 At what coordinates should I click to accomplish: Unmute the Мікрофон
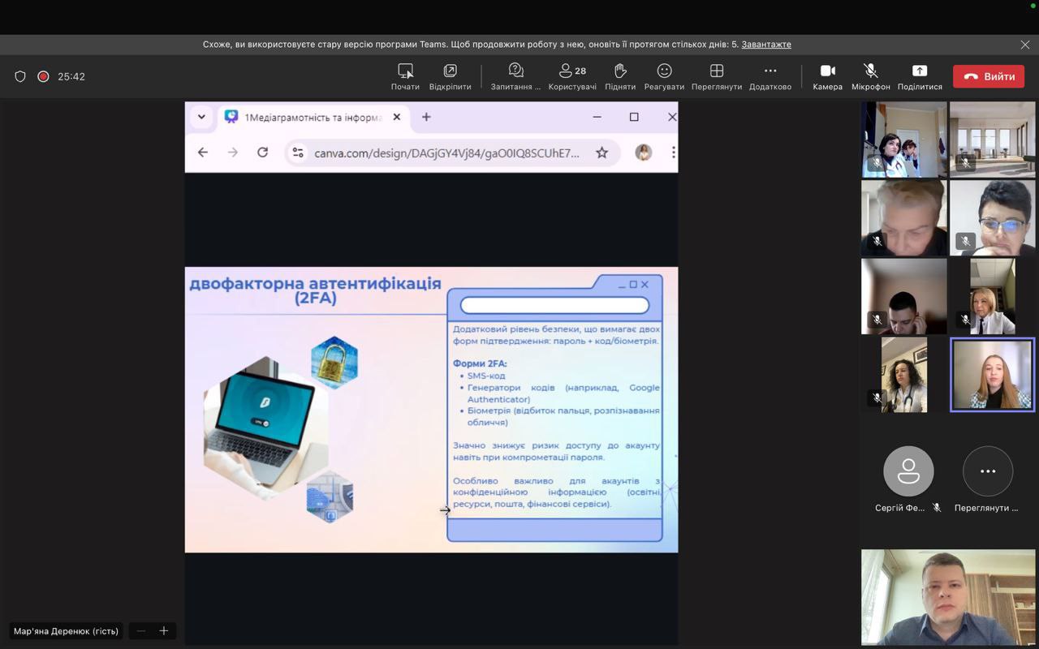pos(870,76)
